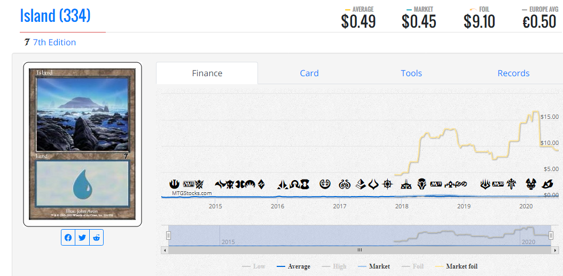Viewport: 563px width, 276px height.
Task: Share card via Twitter icon
Action: point(82,237)
